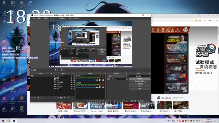Mute the 麦克风/Aux speaker icon

click(100, 80)
